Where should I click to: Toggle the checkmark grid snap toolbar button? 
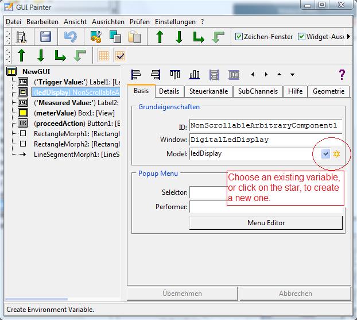coord(120,56)
